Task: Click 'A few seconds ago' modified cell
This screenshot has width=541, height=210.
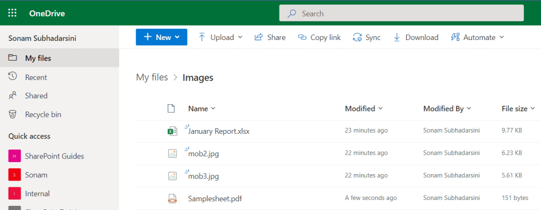Action: tap(371, 198)
